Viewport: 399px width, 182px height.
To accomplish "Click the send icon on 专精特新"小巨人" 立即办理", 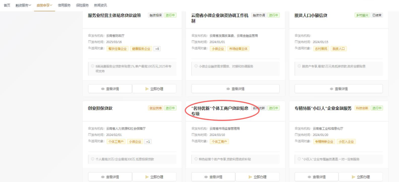I will [354, 177].
